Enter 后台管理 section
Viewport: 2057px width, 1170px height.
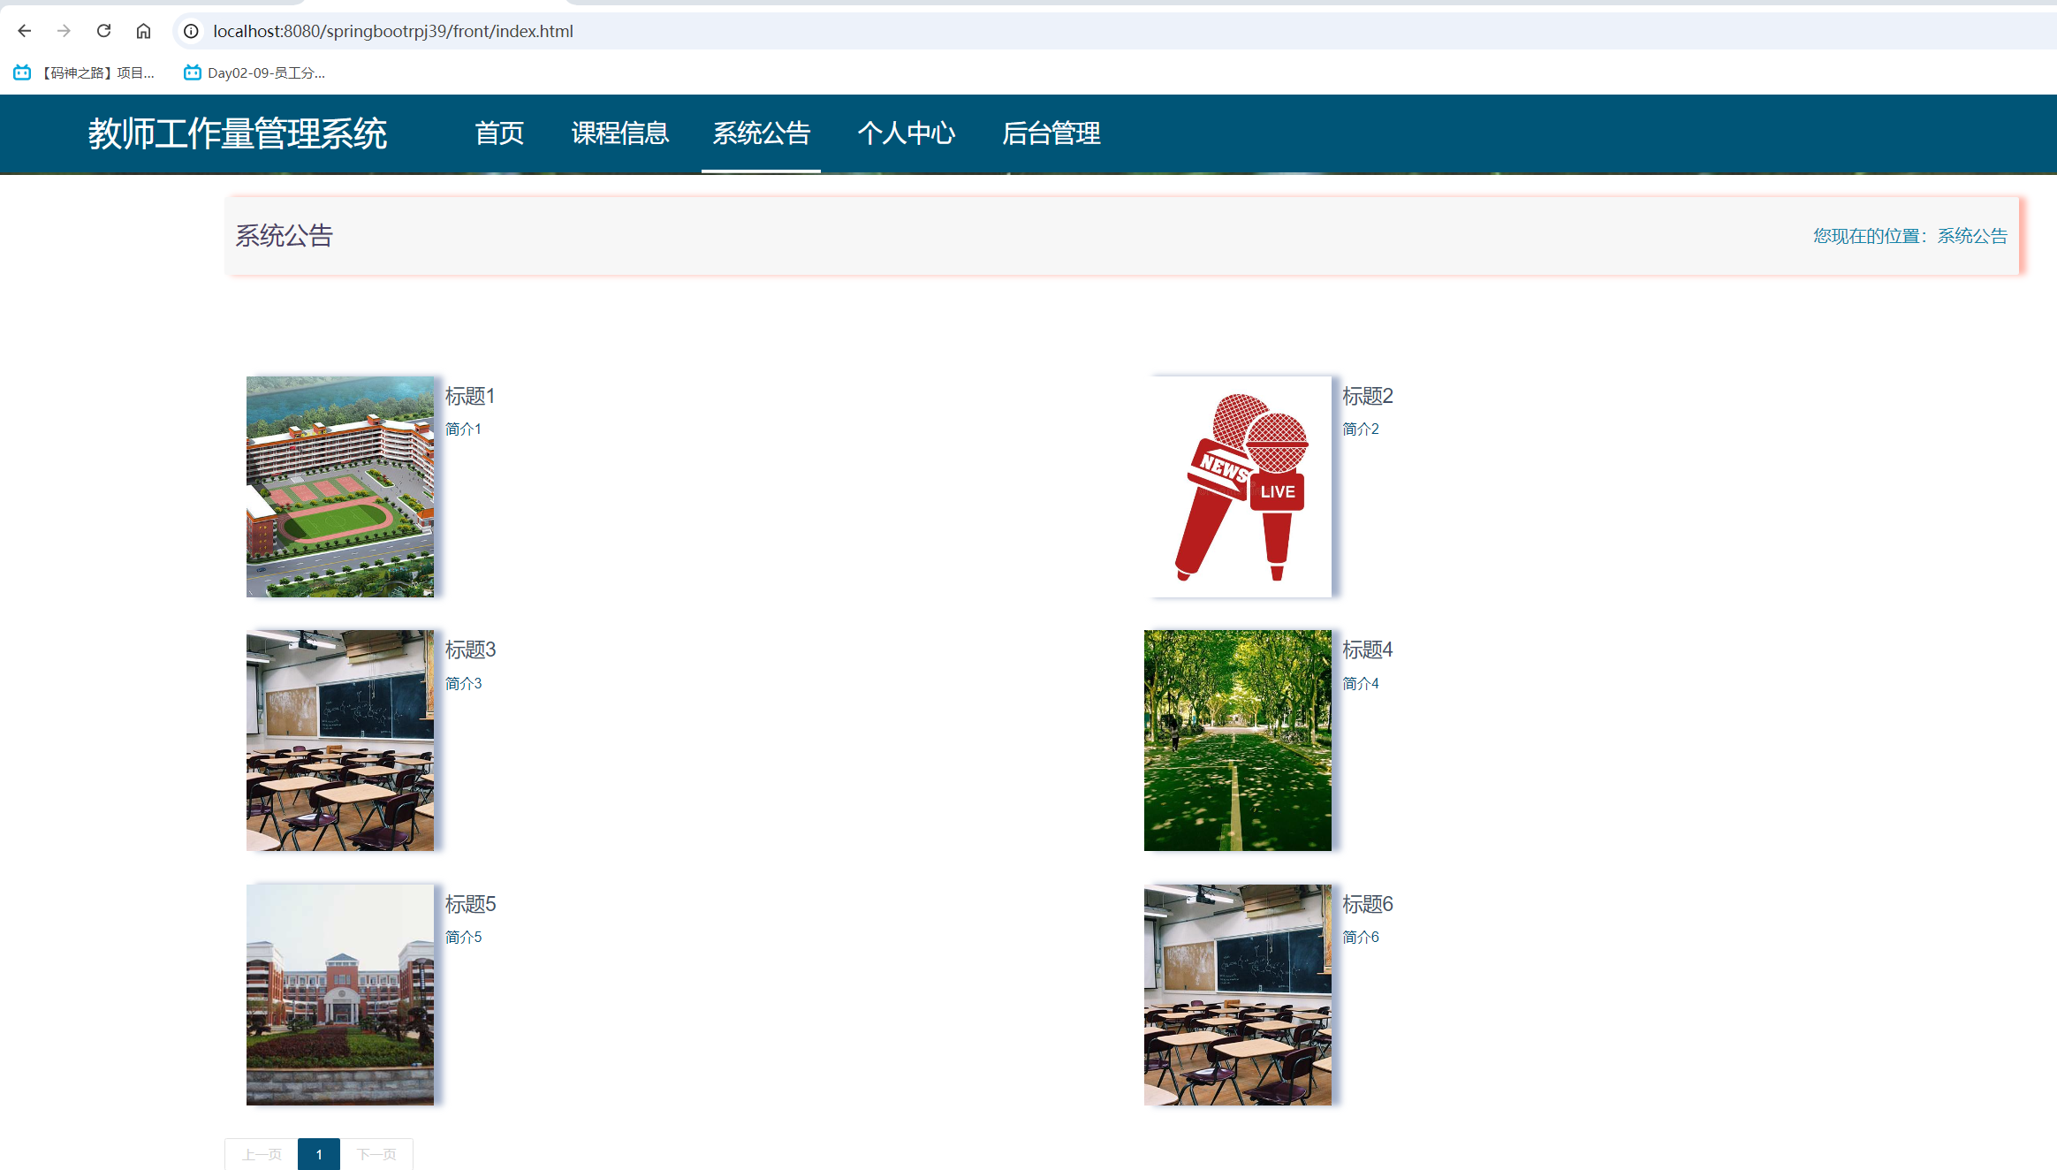1051,133
